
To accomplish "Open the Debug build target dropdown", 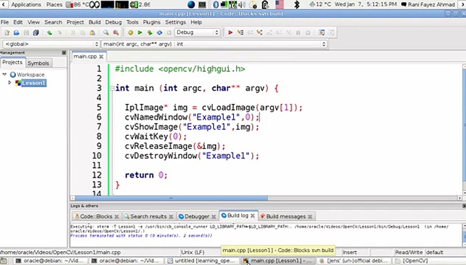I will tap(197, 32).
